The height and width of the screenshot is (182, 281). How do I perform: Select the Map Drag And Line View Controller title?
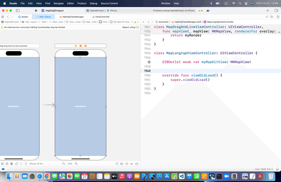point(14,46)
